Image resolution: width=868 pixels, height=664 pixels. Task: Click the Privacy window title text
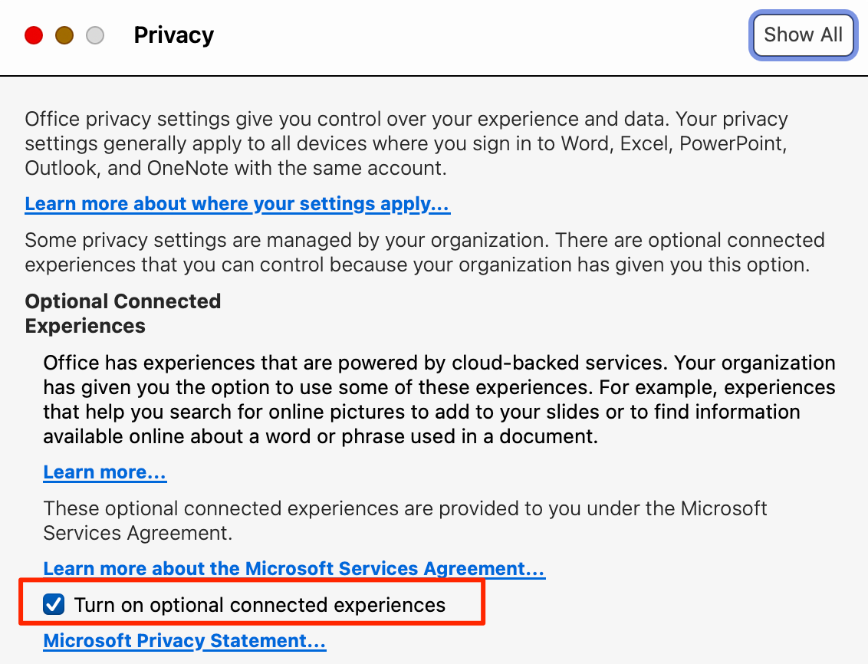tap(173, 35)
